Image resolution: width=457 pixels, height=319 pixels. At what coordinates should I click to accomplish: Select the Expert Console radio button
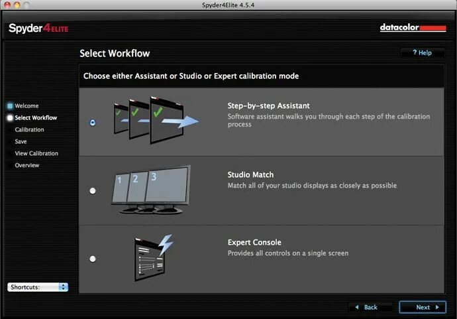[93, 259]
